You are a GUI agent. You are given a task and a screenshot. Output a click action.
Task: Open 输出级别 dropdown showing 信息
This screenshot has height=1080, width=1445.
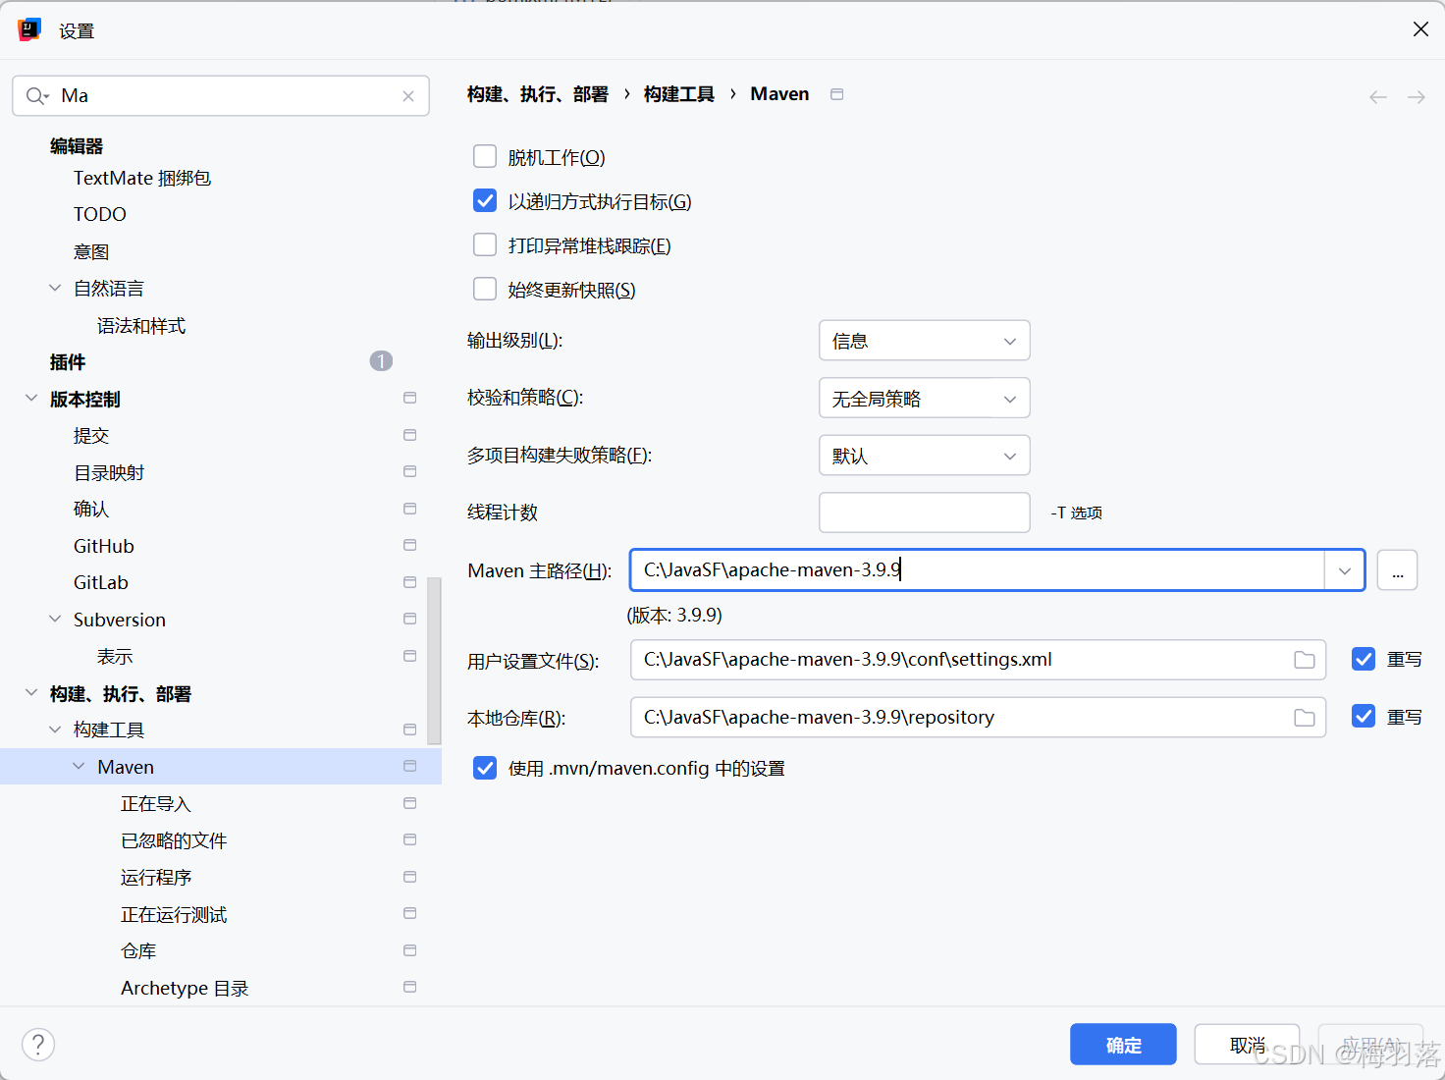tap(925, 341)
